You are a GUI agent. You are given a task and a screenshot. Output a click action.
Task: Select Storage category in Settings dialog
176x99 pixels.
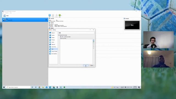tap(53, 40)
